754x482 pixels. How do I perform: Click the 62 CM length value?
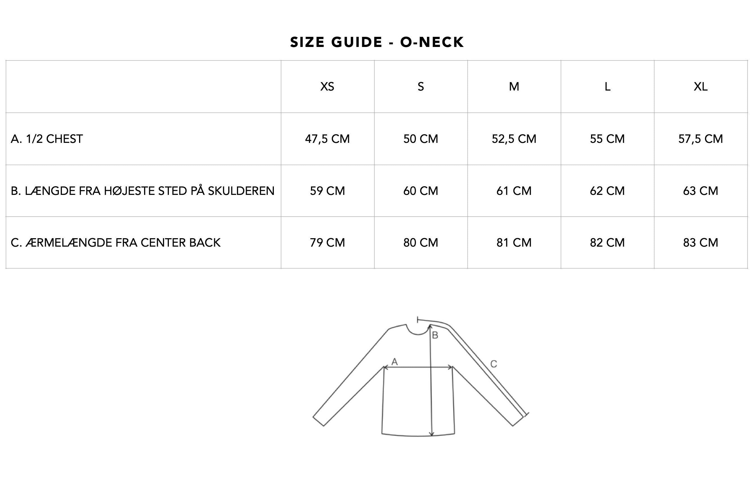click(x=607, y=191)
